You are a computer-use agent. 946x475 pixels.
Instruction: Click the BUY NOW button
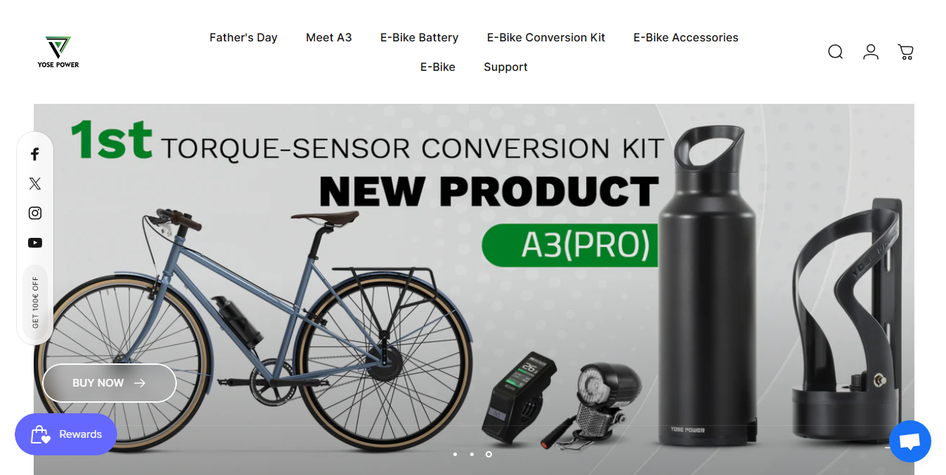tap(109, 383)
